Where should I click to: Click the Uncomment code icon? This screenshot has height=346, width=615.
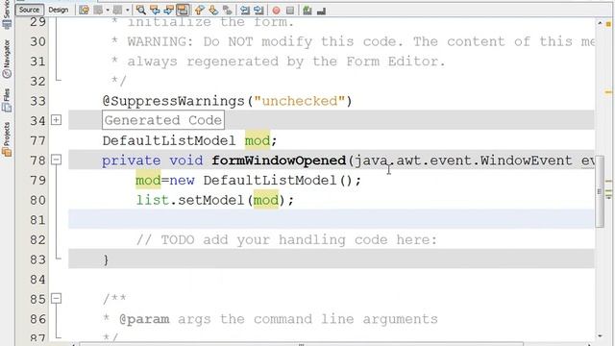pos(321,11)
